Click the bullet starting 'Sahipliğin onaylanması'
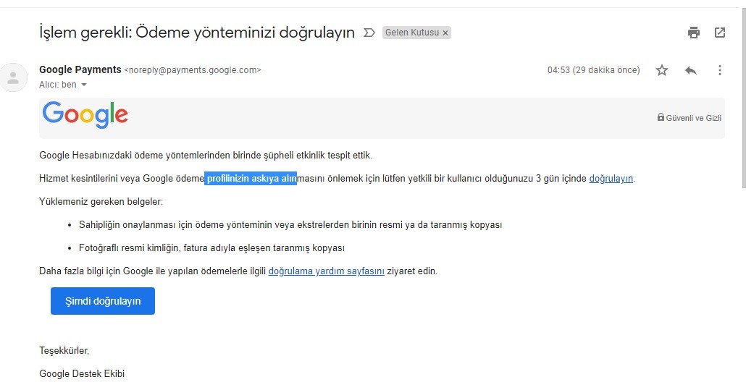Screen dimensions: 746x390 point(290,225)
